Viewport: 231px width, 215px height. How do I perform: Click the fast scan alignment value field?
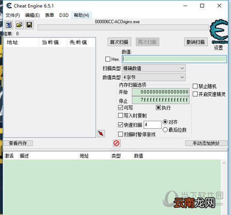152,125
